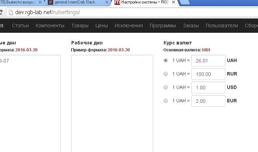Select the EUR currency radio button
Viewport: 258px width, 152px height.
pos(166,101)
